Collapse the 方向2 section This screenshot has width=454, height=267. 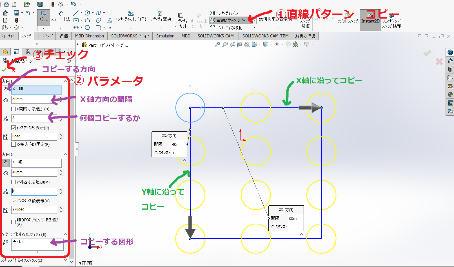(x=65, y=154)
